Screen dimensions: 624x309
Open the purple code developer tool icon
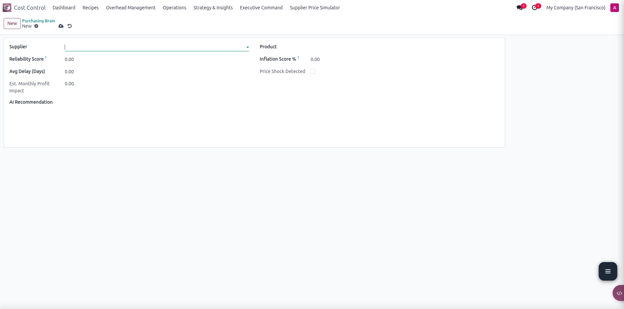pos(619,293)
